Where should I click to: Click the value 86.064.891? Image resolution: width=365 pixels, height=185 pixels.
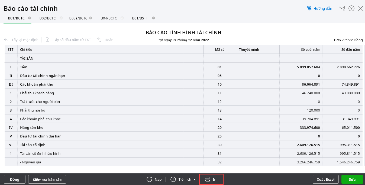click(x=311, y=84)
